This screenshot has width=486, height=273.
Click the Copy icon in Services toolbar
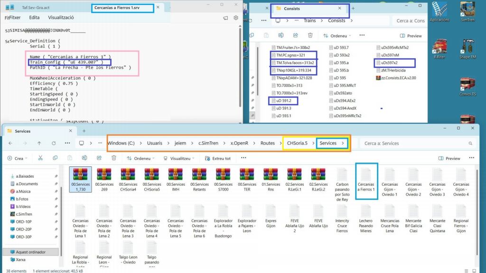coord(55,158)
